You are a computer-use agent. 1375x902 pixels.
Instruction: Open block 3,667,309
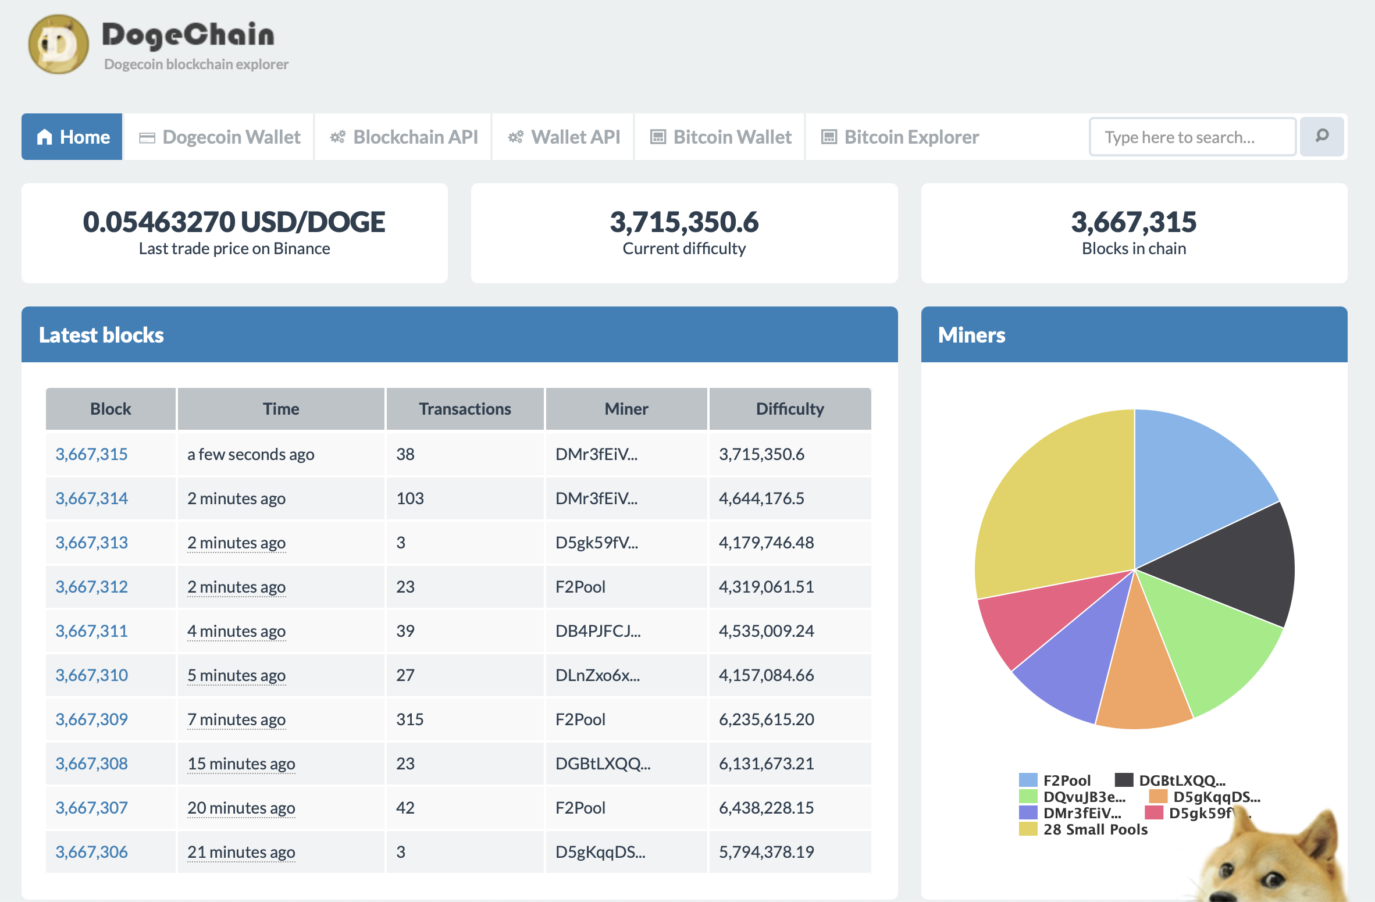[x=91, y=719]
